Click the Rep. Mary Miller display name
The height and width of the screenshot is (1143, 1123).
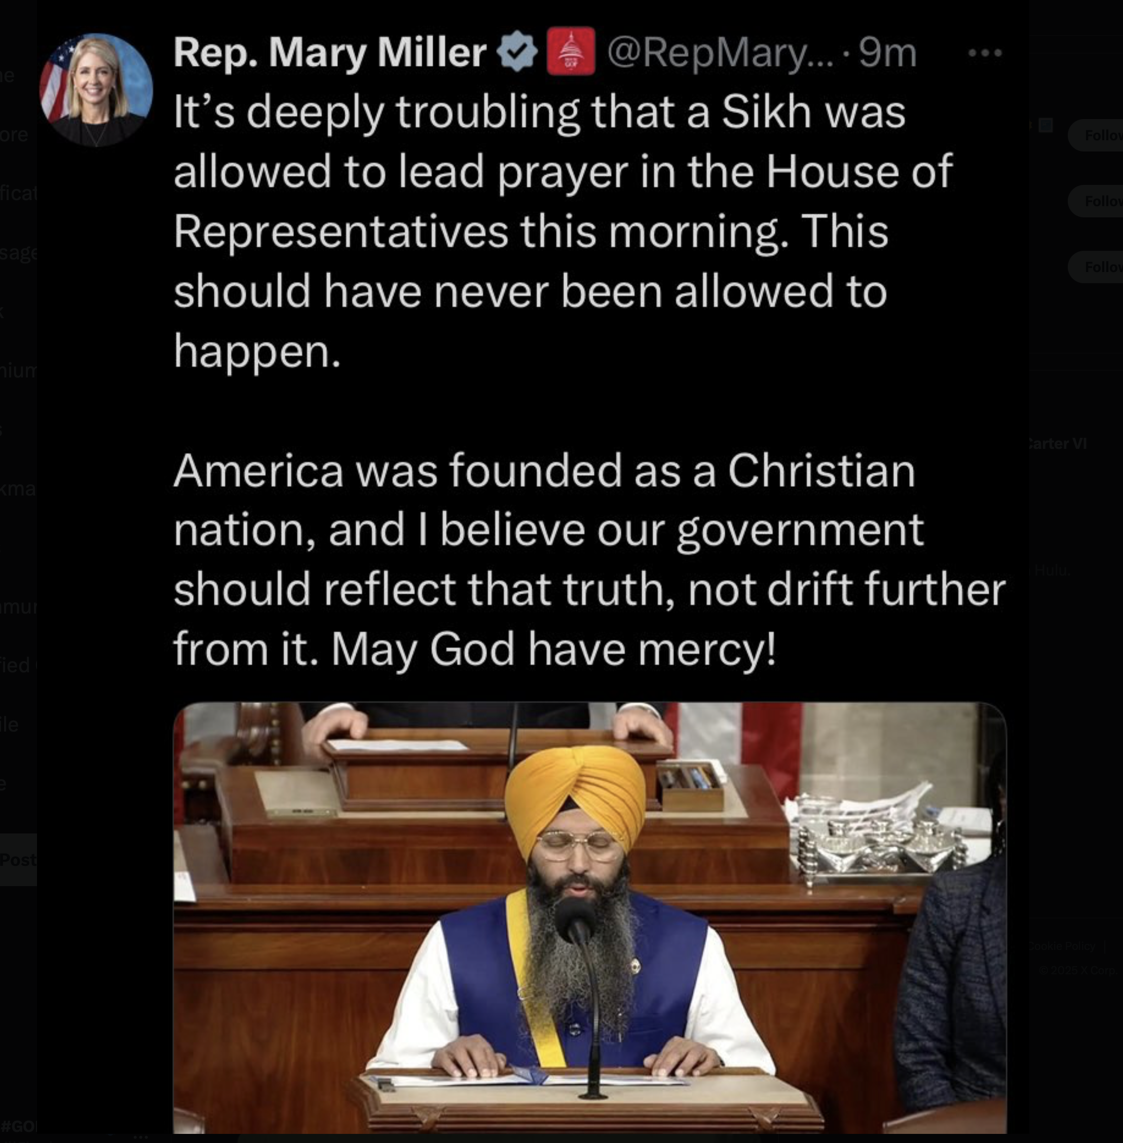330,53
